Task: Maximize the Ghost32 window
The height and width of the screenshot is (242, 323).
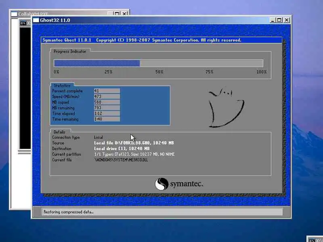Action: click(279, 20)
